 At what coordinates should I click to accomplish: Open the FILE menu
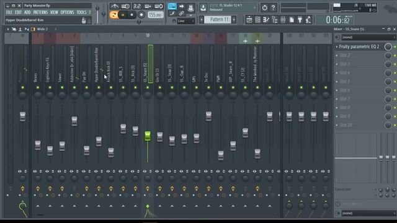(x=9, y=12)
